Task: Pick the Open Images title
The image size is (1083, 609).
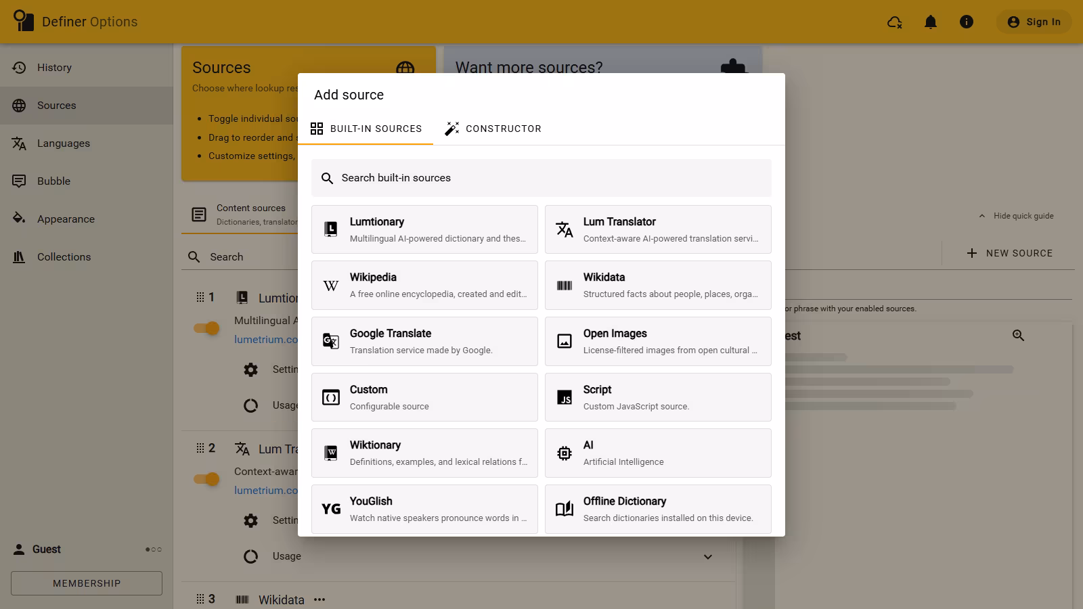Action: click(x=615, y=334)
